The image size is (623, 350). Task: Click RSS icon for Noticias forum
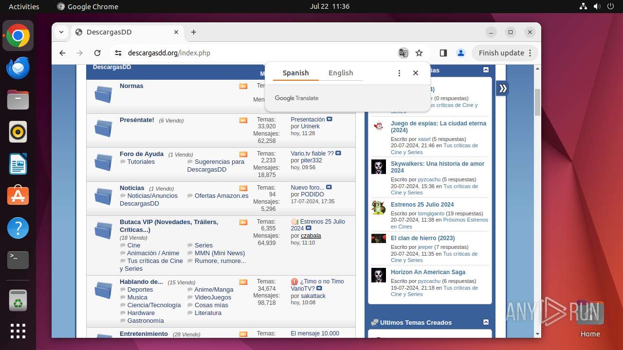(x=243, y=189)
